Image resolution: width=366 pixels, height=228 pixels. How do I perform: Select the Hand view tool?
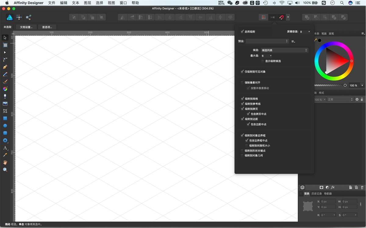5,162
